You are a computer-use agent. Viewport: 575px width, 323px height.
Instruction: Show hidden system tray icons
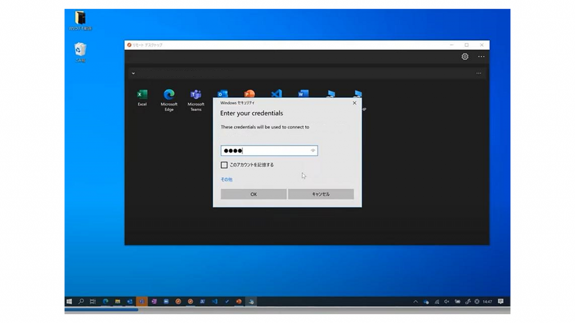416,302
